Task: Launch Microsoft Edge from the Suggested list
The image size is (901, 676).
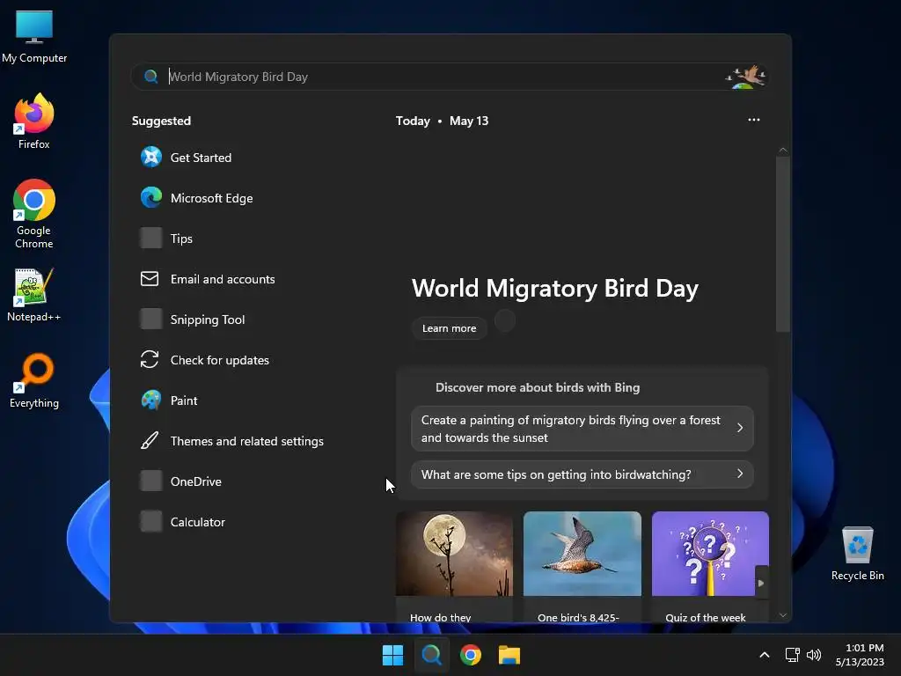Action: (196, 198)
